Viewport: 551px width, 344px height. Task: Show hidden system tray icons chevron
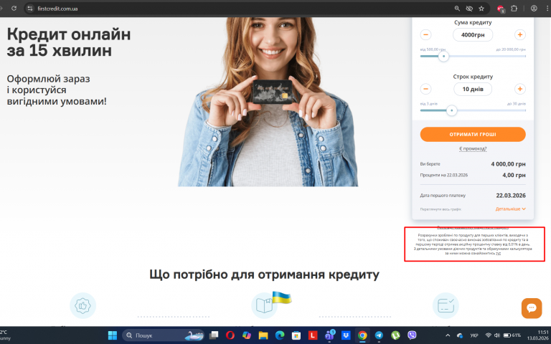448,335
